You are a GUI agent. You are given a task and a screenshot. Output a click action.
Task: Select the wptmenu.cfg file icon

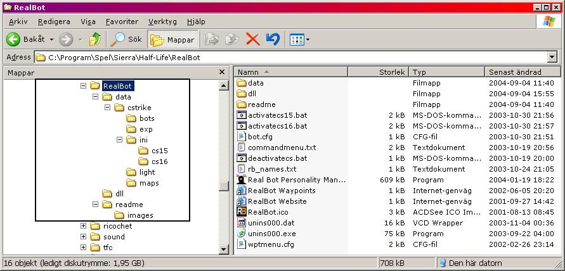click(x=242, y=244)
